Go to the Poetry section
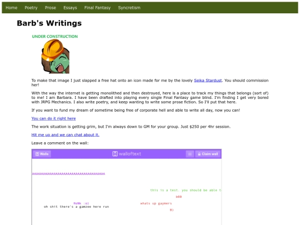Image resolution: width=300 pixels, height=225 pixels. [x=31, y=8]
